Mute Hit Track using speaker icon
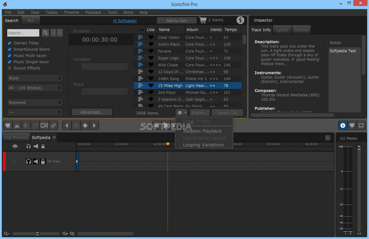Viewport: 369px width, 239px height. tap(36, 161)
